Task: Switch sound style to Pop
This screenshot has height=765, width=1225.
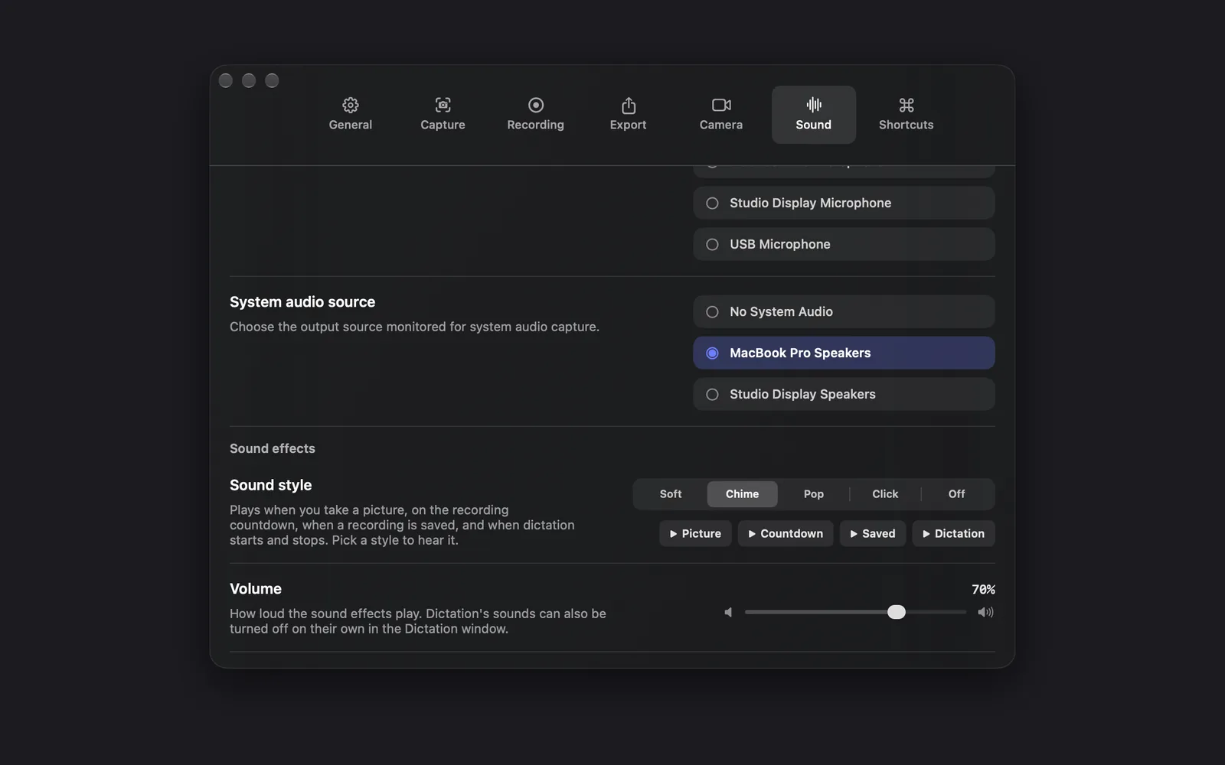Action: pos(814,494)
